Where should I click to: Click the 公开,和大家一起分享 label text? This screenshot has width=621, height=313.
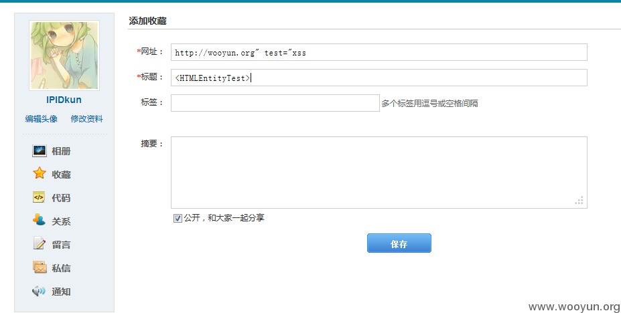(x=224, y=218)
